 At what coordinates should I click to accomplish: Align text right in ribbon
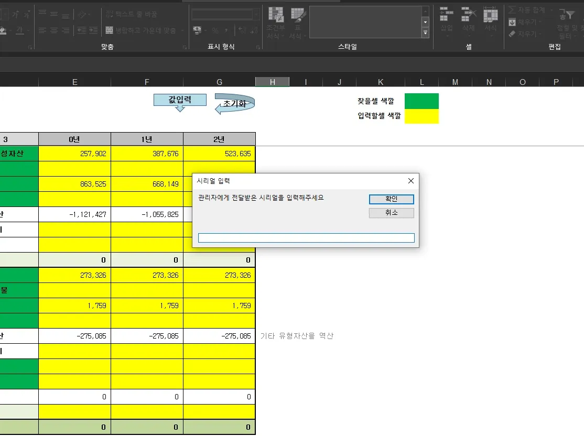coord(66,30)
